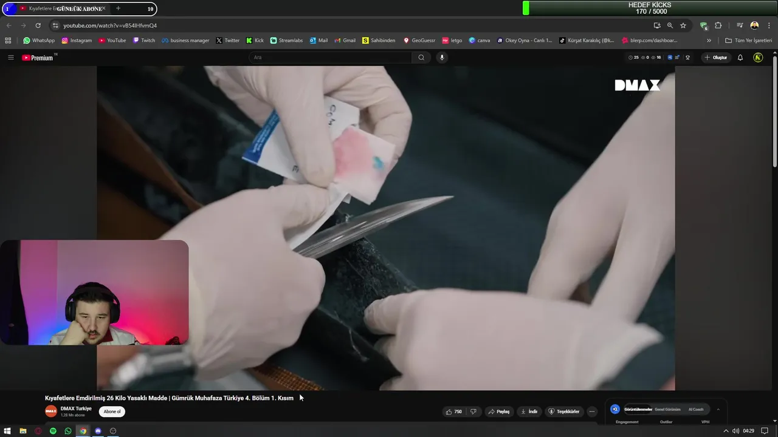This screenshot has height=437, width=778.
Task: Open the Twitch bookmark
Action: 144,41
